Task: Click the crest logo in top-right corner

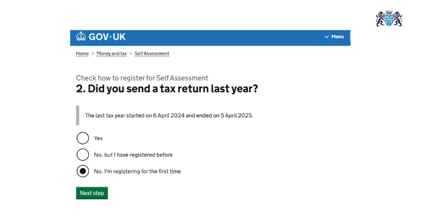Action: coord(389,18)
